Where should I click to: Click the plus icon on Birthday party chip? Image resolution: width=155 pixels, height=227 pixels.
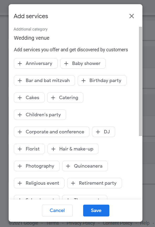point(84,80)
